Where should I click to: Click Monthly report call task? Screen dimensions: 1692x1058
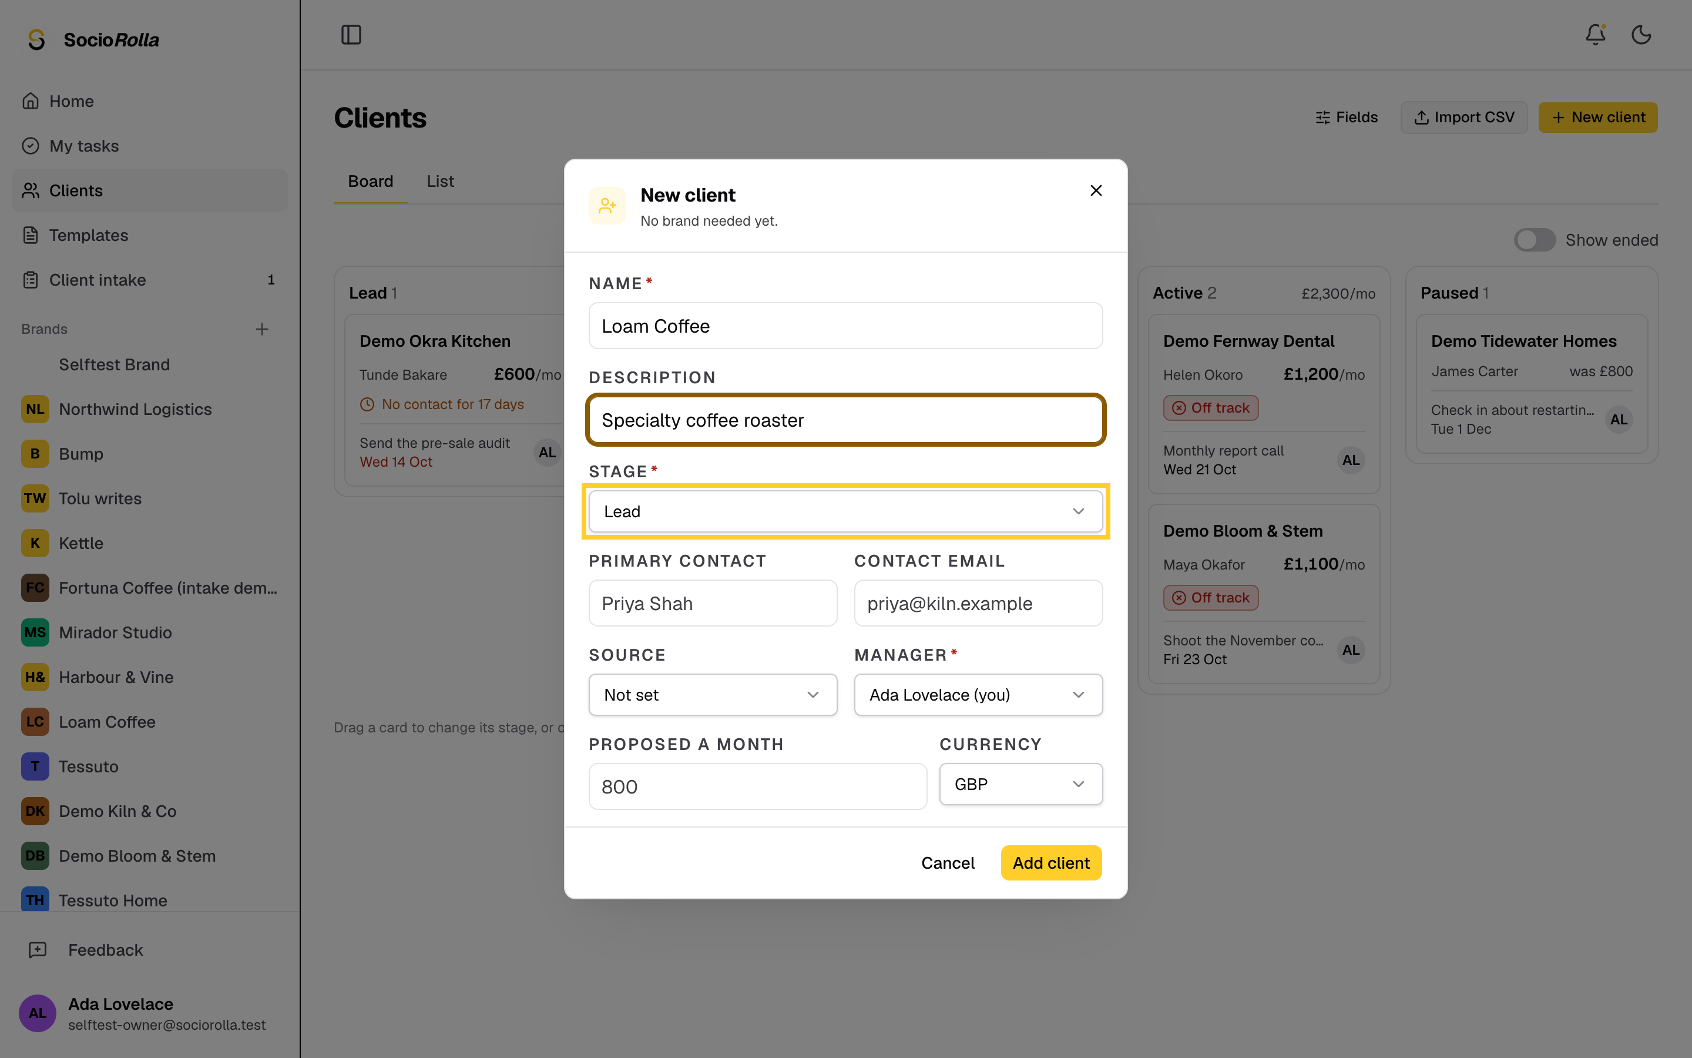1223,451
